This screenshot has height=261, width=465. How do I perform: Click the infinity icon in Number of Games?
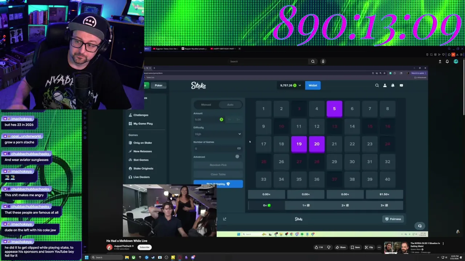pos(239,148)
